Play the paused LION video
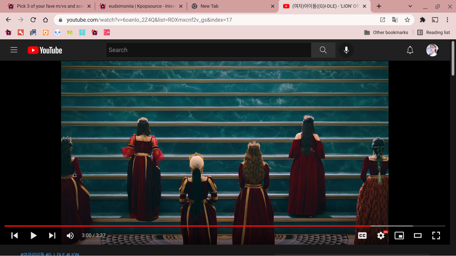This screenshot has width=456, height=256. (33, 235)
